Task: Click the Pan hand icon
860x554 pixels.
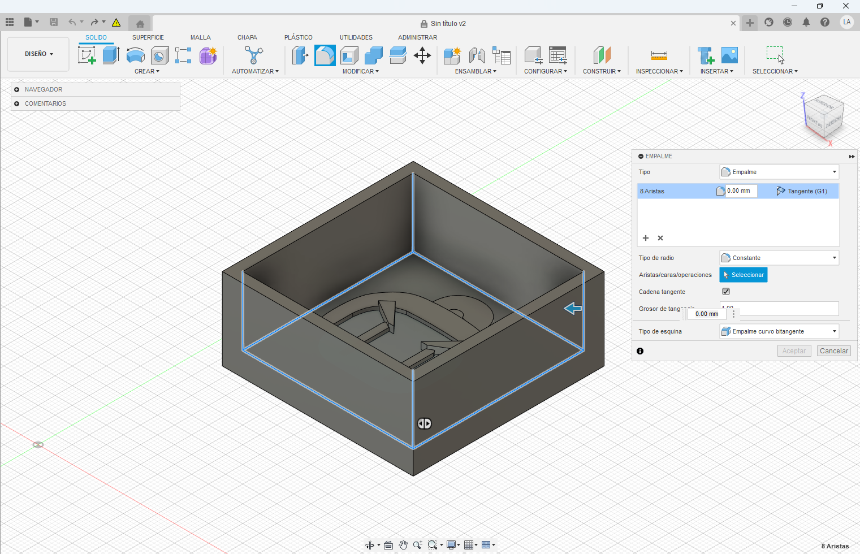Action: click(x=403, y=545)
